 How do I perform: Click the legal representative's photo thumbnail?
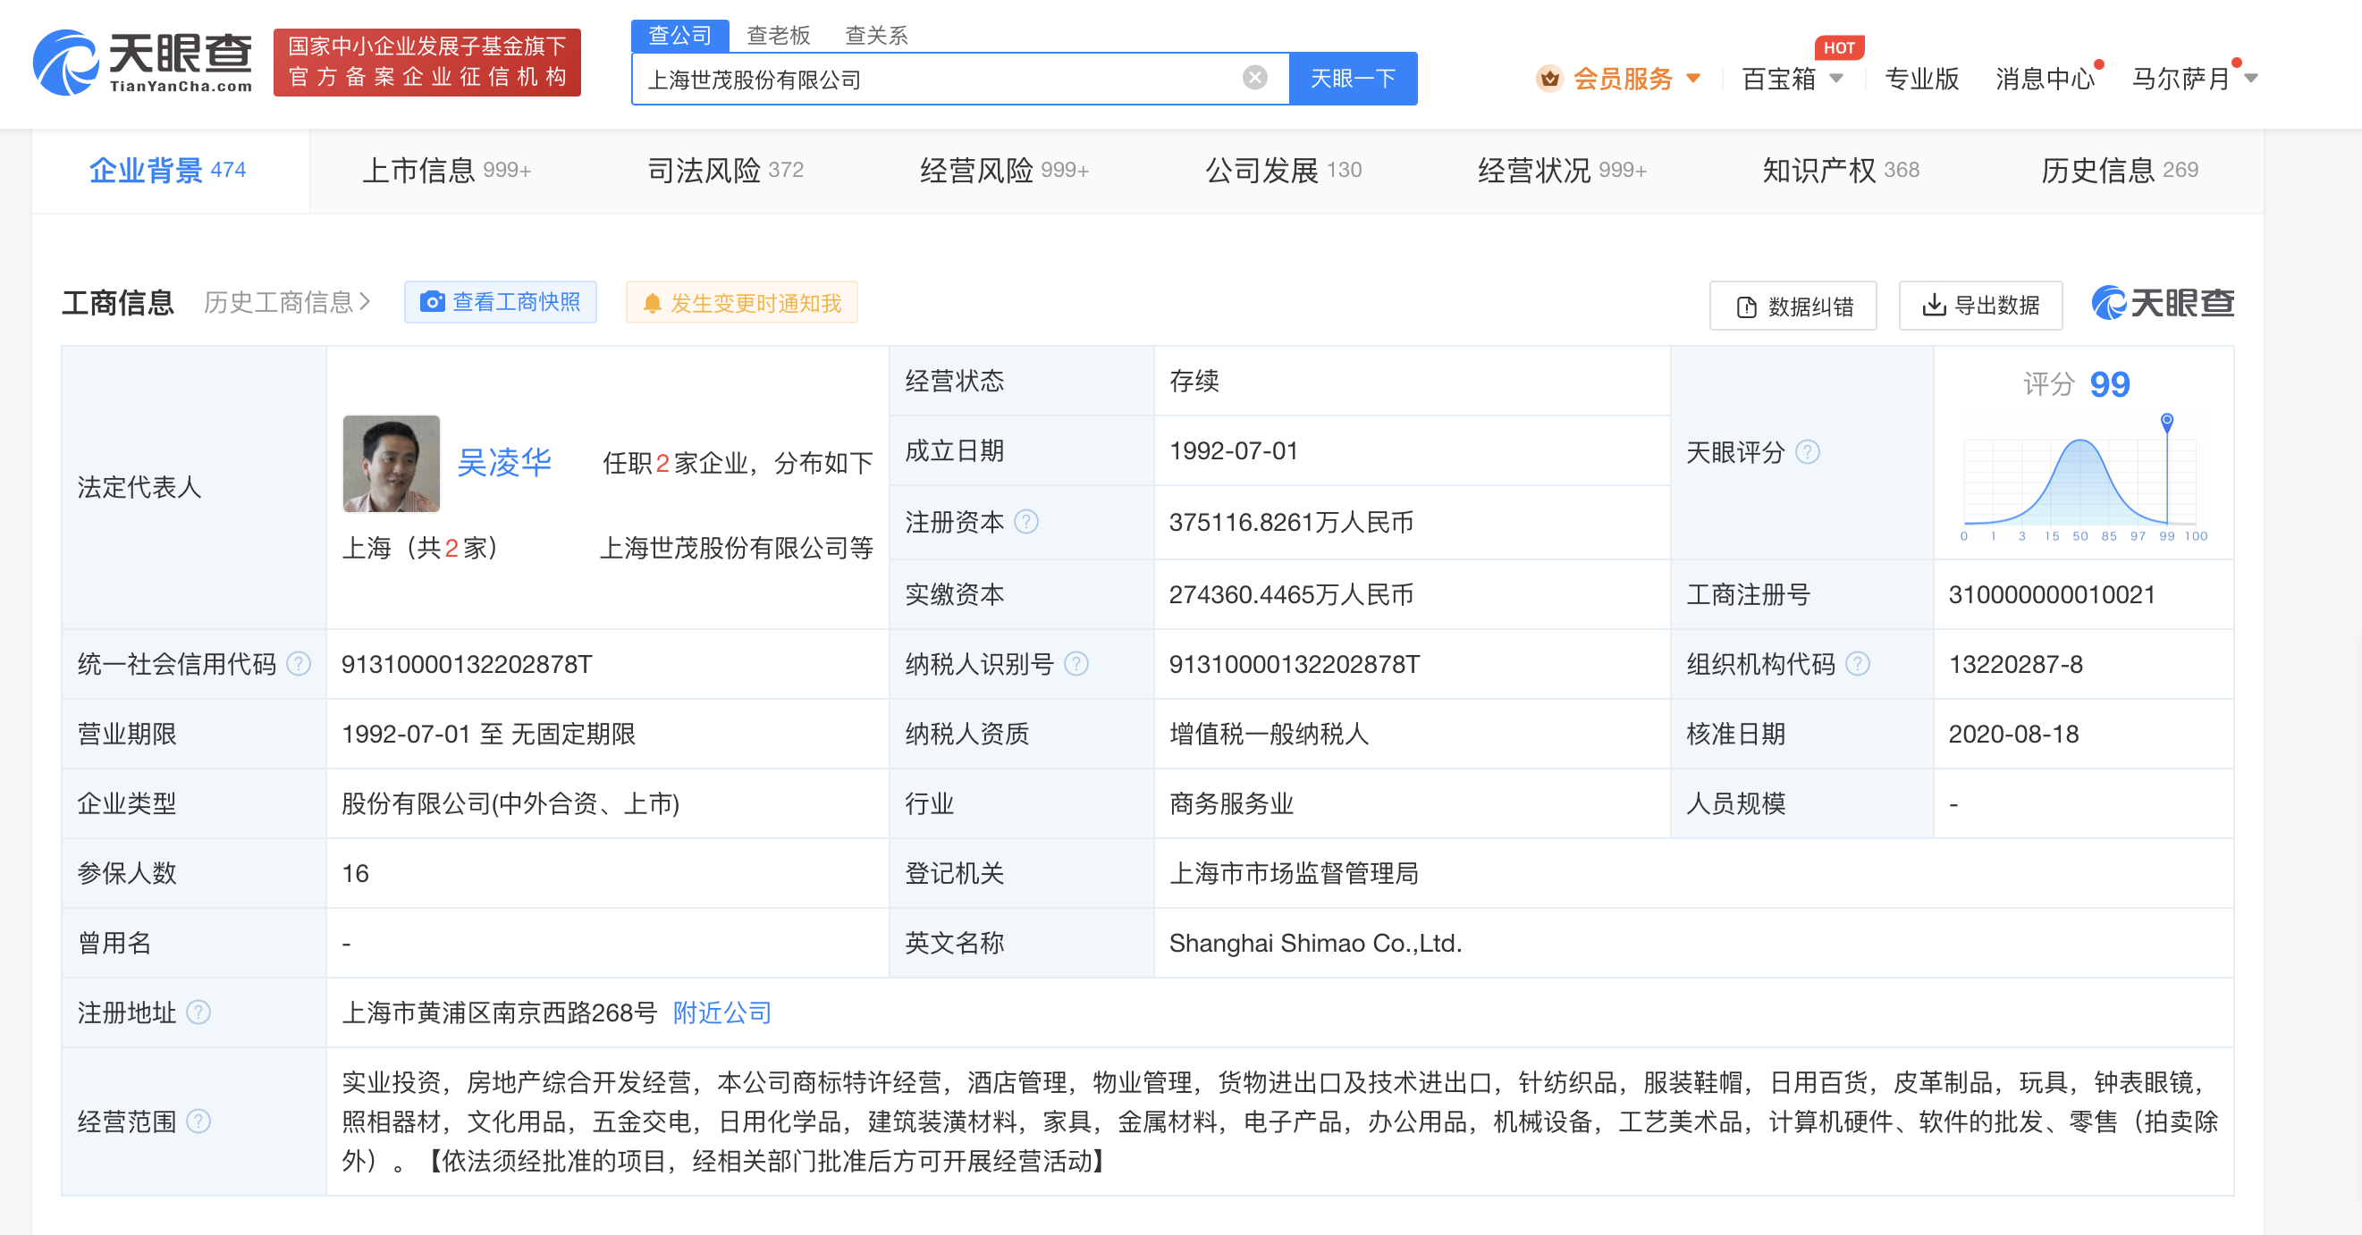pyautogui.click(x=391, y=463)
